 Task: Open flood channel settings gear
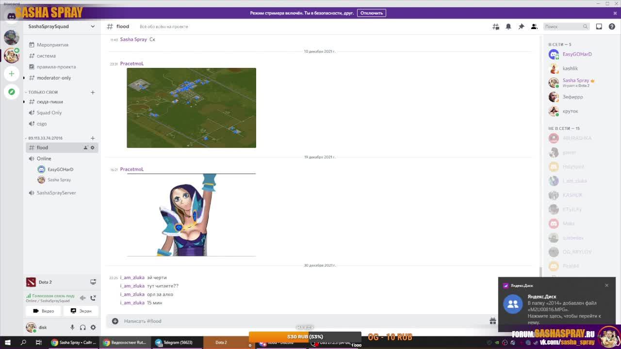point(93,148)
